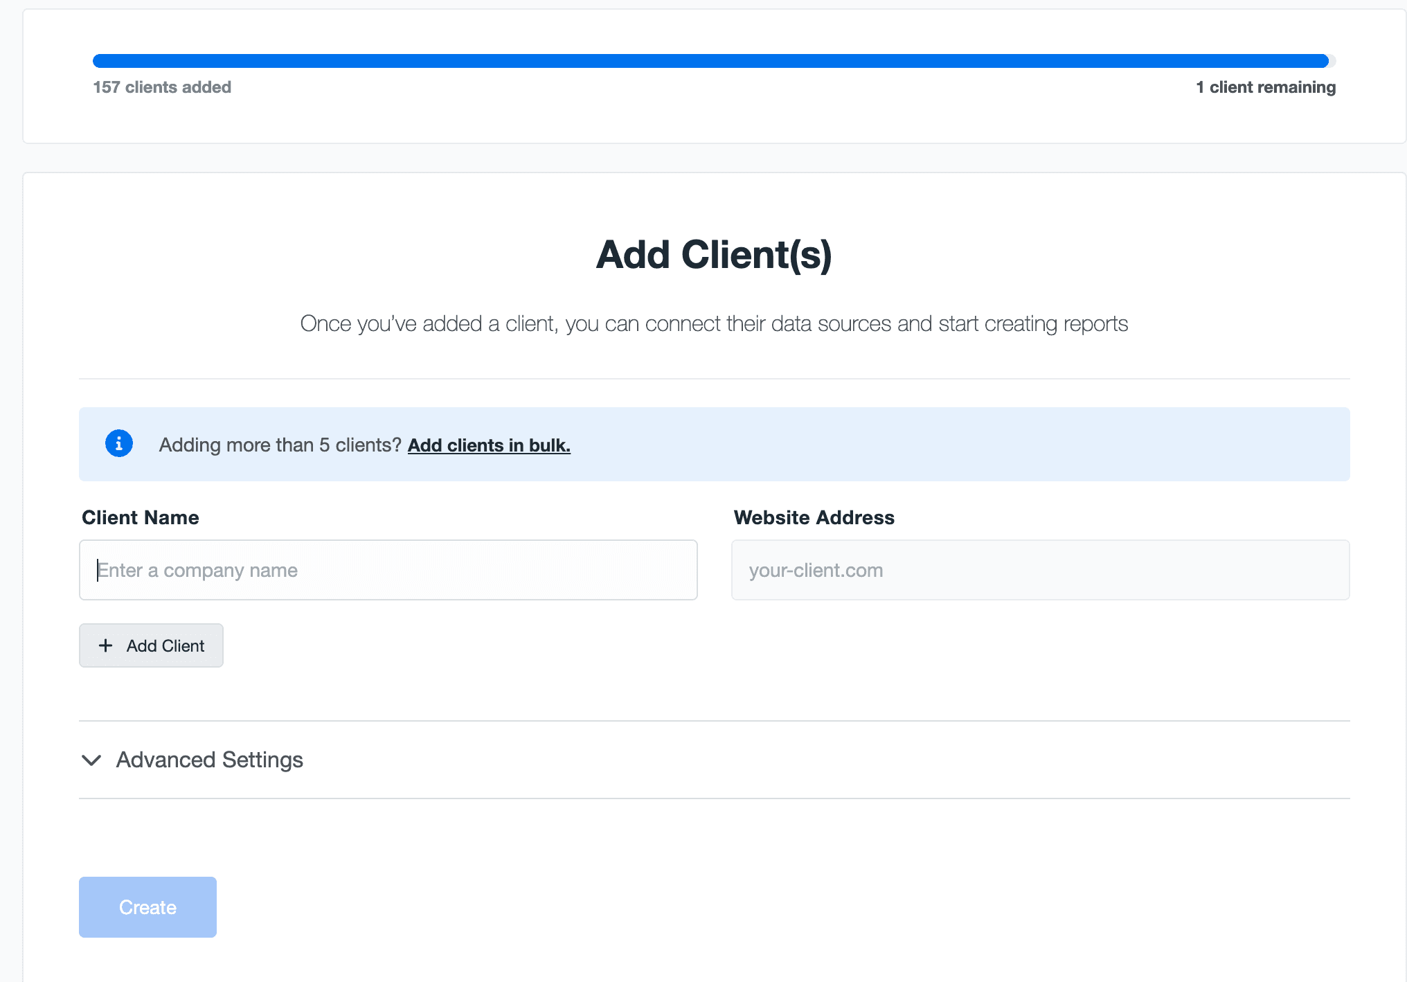Click the onboarding subtitle about data sources
This screenshot has width=1407, height=982.
714,323
